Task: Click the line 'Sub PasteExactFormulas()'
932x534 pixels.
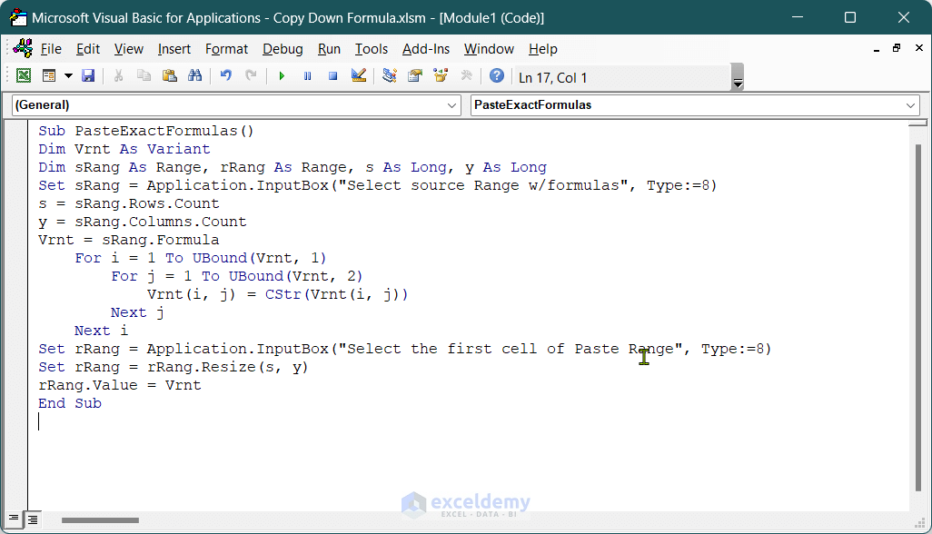Action: pyautogui.click(x=146, y=131)
